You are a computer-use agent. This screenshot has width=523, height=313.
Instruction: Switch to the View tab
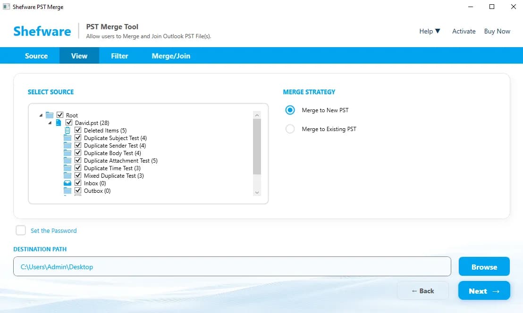coord(79,56)
